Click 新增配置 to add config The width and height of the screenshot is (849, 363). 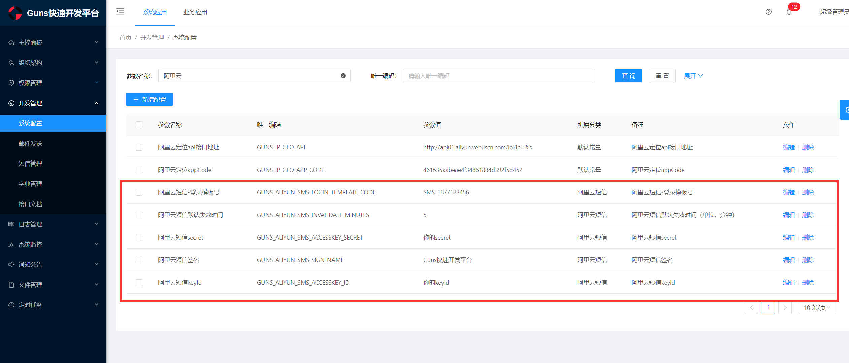pos(149,99)
